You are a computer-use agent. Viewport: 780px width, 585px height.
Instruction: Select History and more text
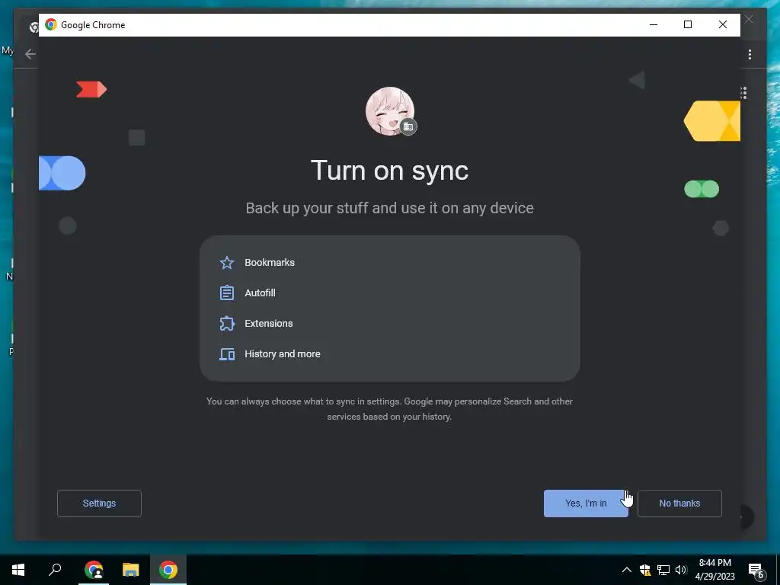[x=283, y=354]
